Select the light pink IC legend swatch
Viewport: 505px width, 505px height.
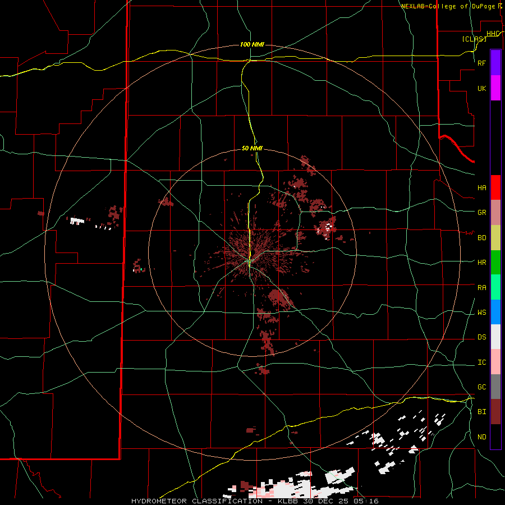point(495,362)
